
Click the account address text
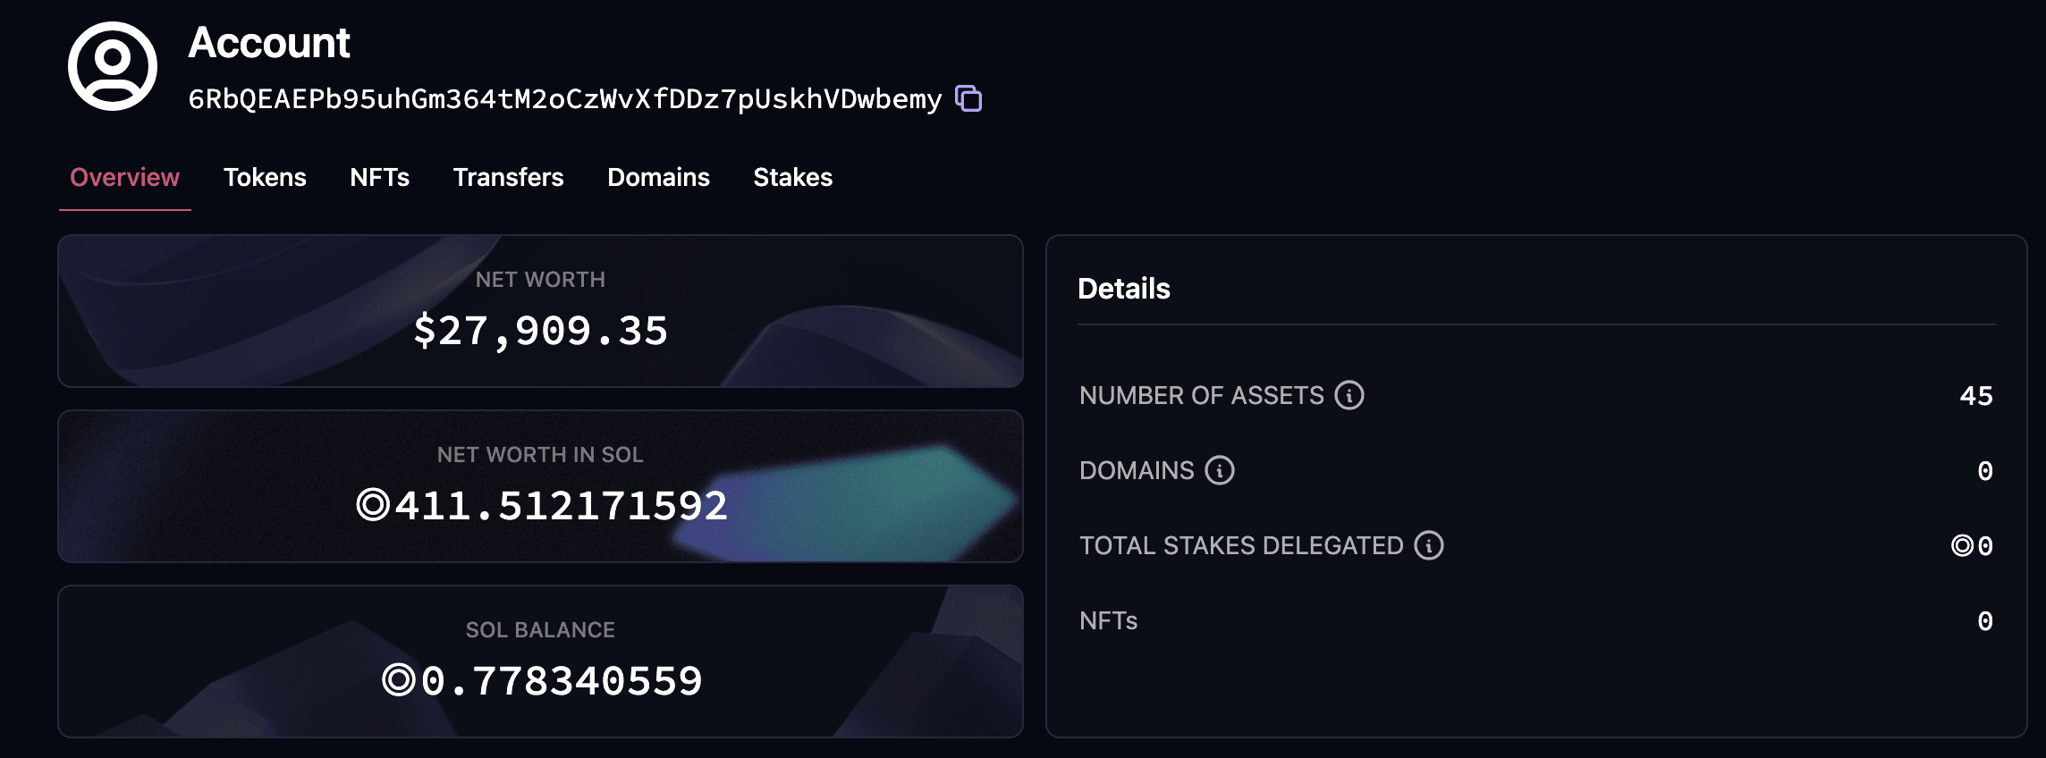pos(564,98)
